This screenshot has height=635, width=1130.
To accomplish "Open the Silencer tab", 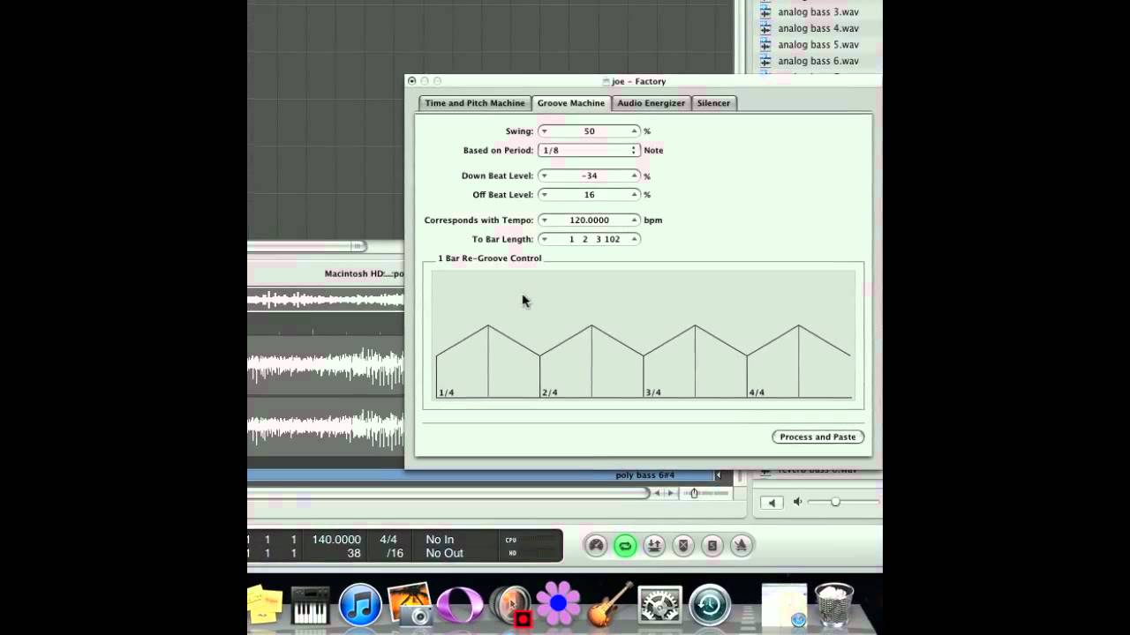I will (713, 103).
